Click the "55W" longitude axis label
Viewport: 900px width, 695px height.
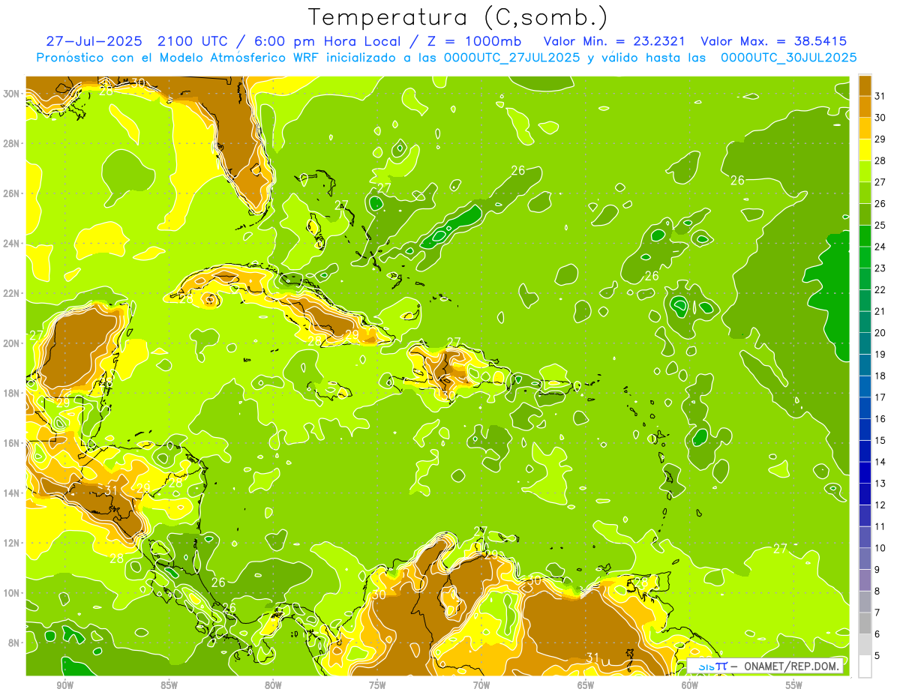(793, 685)
